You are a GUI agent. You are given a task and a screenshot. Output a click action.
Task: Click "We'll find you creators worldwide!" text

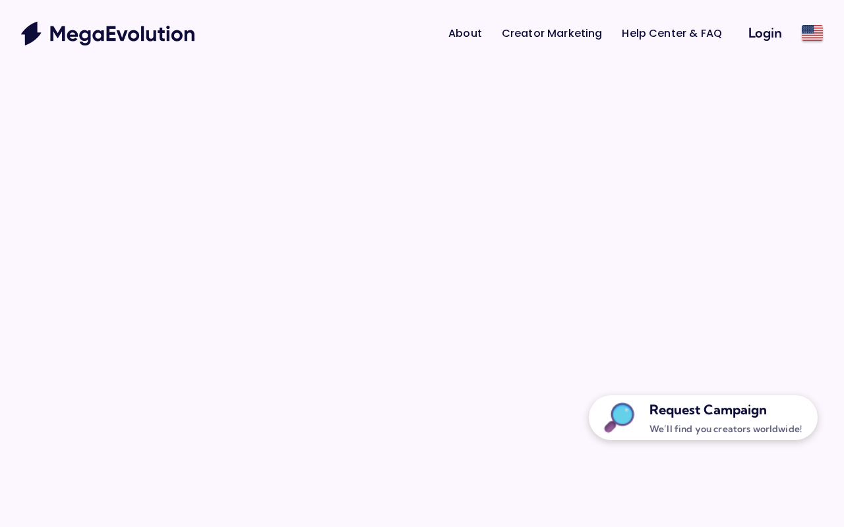(x=725, y=429)
